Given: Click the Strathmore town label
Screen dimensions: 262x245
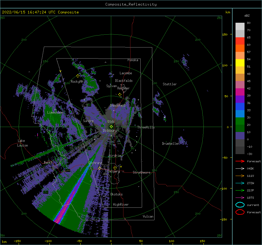Looking at the screenshot, I should (x=141, y=172).
